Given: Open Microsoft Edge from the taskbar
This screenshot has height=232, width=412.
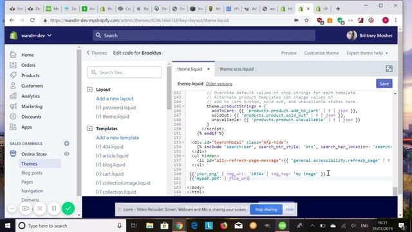Looking at the screenshot, I should 194,226.
